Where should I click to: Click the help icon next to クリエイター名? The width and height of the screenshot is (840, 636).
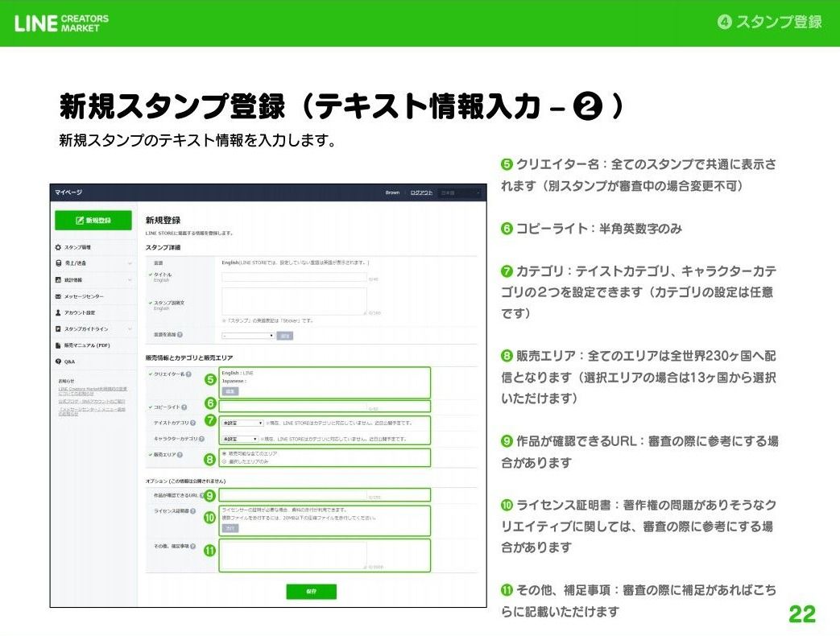[x=188, y=374]
